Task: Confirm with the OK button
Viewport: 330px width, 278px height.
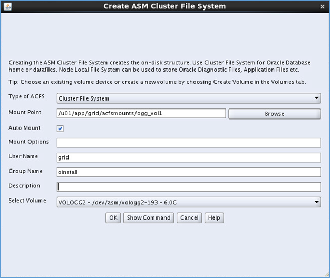Action: click(x=113, y=217)
